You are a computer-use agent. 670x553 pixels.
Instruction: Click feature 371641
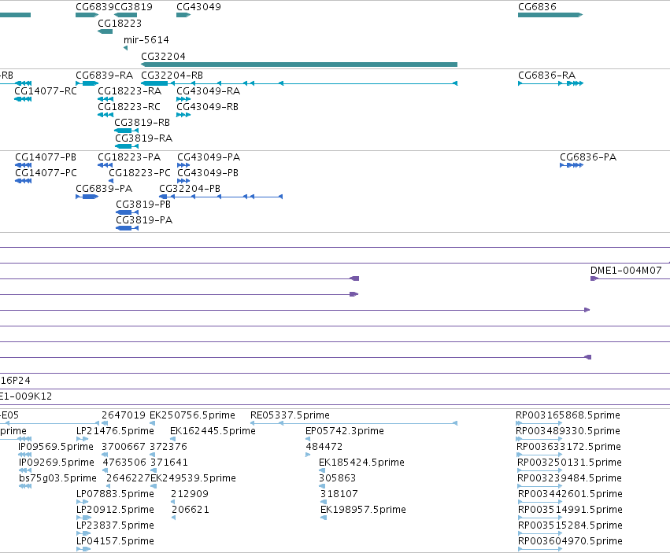coord(154,470)
